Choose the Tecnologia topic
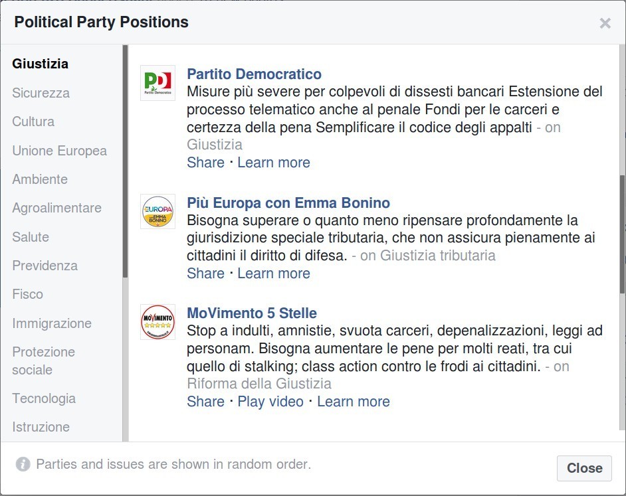The image size is (626, 496). [x=44, y=398]
